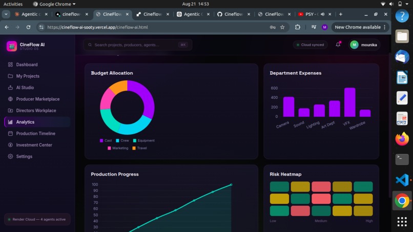
Task: Launch Firefox from the dock
Action: (x=402, y=139)
